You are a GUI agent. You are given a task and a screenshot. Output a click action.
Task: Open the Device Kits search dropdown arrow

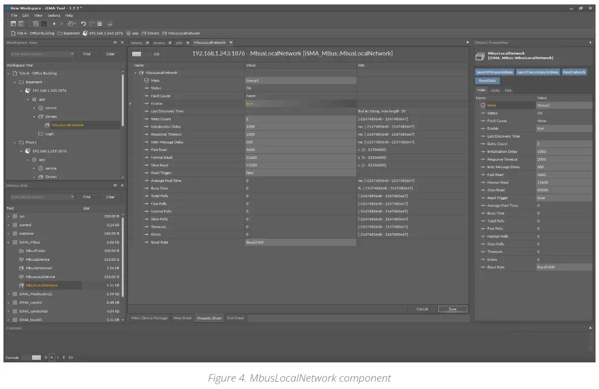pyautogui.click(x=72, y=197)
